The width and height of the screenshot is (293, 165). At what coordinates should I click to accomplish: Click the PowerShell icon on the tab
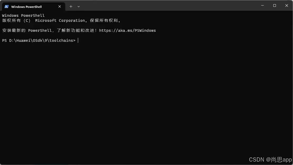[x=7, y=7]
